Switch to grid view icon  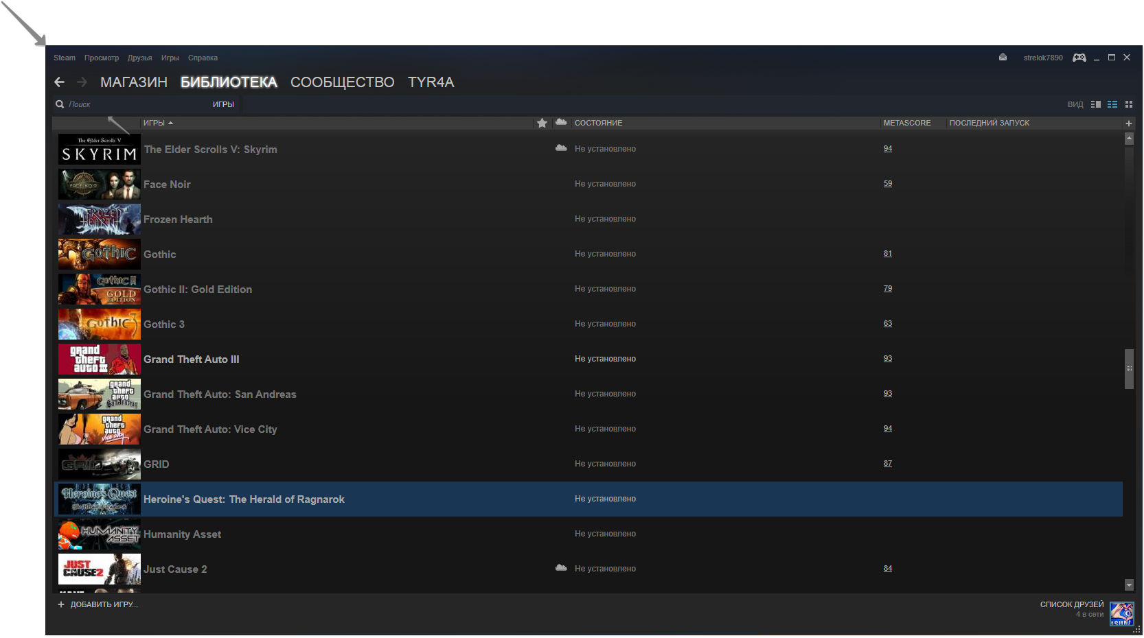1129,104
